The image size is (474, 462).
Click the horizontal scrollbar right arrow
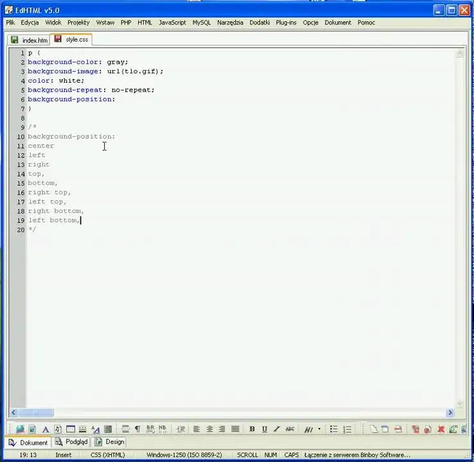point(450,412)
